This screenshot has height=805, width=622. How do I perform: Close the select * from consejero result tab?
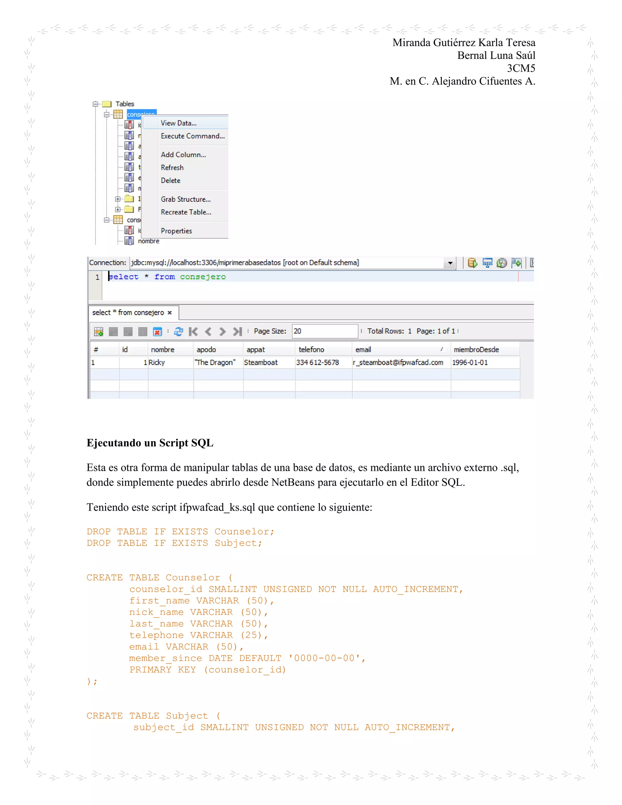(169, 313)
